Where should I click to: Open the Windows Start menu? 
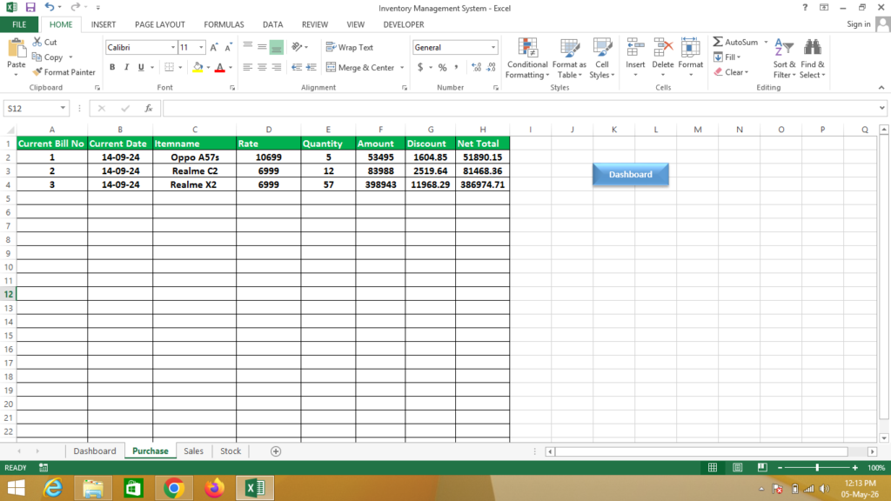coord(16,488)
